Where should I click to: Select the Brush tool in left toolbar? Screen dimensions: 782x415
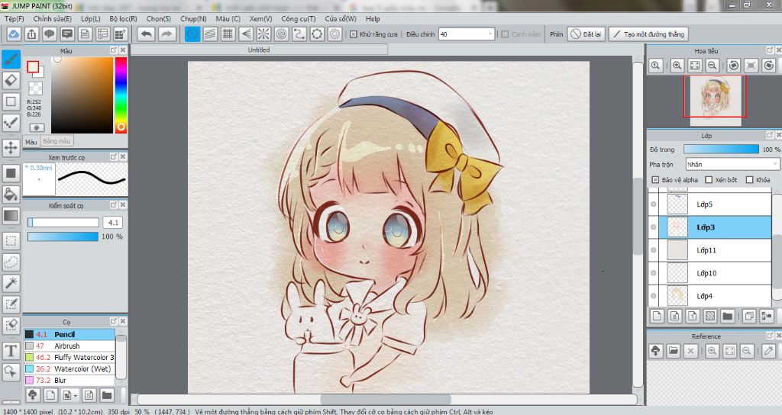[11, 60]
